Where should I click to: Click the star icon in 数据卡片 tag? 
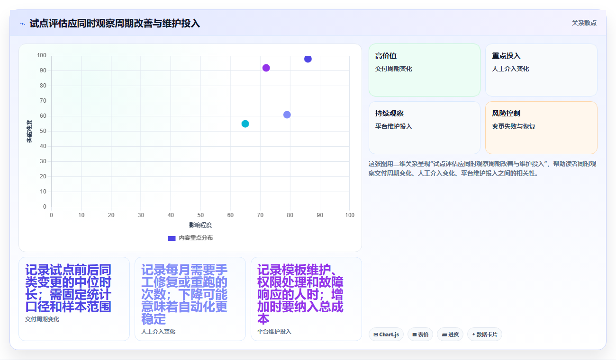pos(473,334)
